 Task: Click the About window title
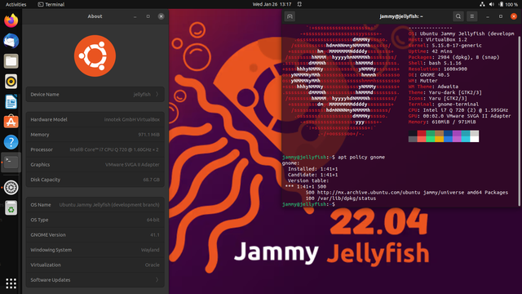coord(95,16)
